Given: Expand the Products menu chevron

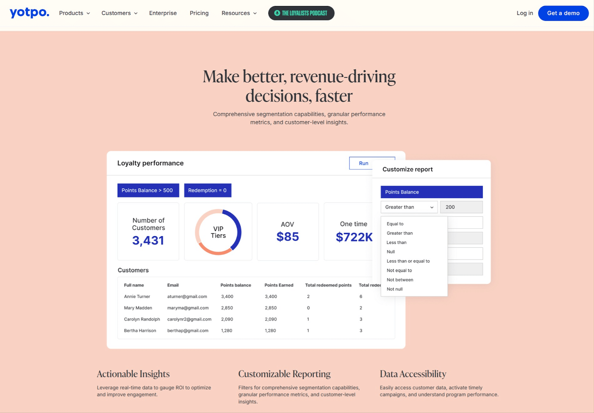Looking at the screenshot, I should click(88, 13).
